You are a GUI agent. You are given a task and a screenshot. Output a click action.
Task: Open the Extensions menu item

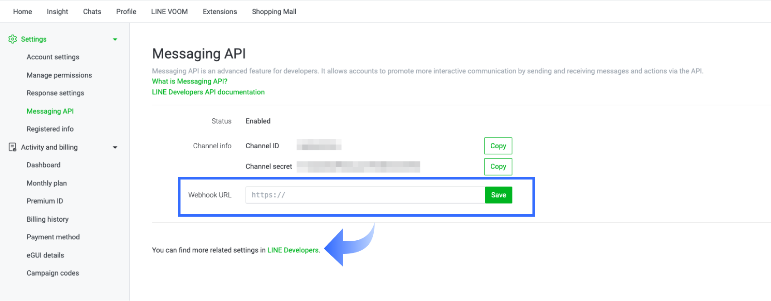(x=220, y=11)
